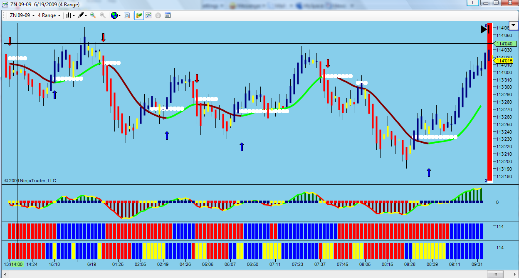The height and width of the screenshot is (278, 519).
Task: Click the 04:26 time axis label
Action: pos(185,264)
